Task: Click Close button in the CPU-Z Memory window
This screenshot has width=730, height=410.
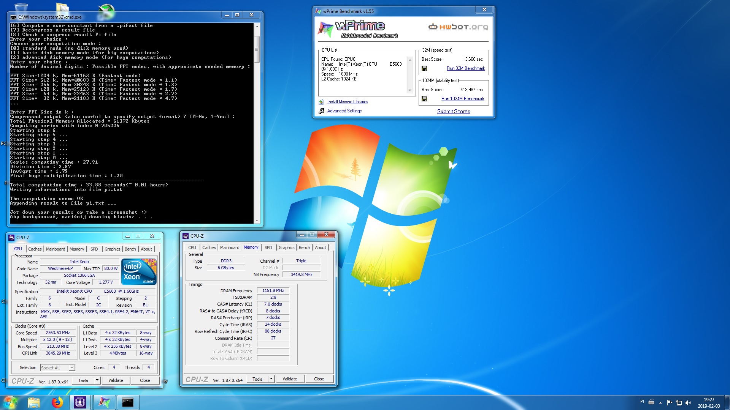Action: point(319,378)
